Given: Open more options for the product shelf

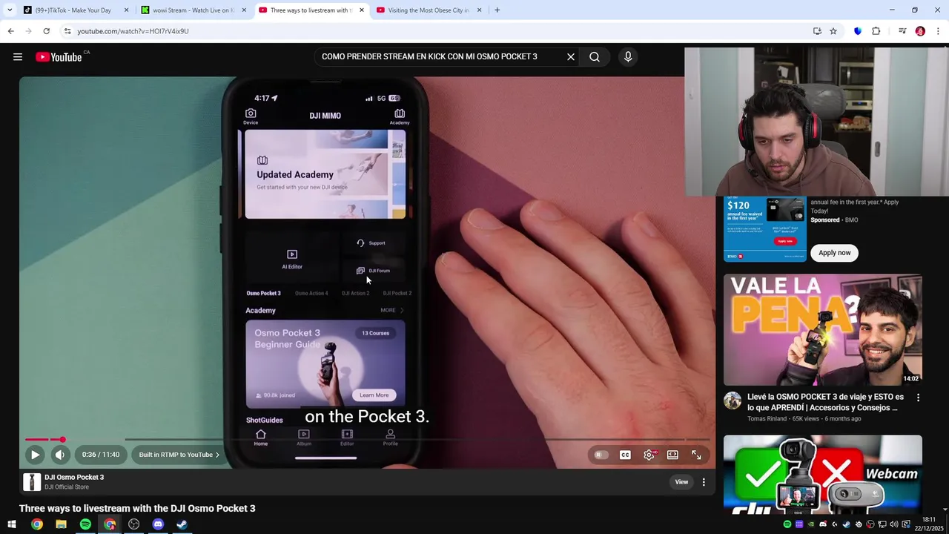Looking at the screenshot, I should click(x=704, y=482).
